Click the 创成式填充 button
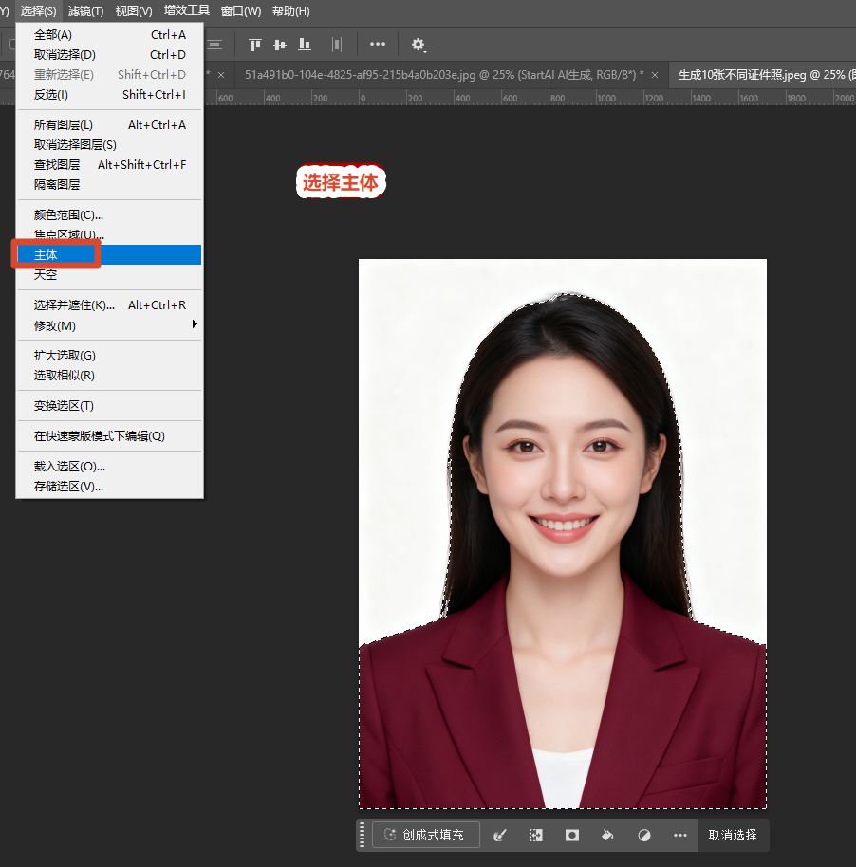 tap(425, 835)
